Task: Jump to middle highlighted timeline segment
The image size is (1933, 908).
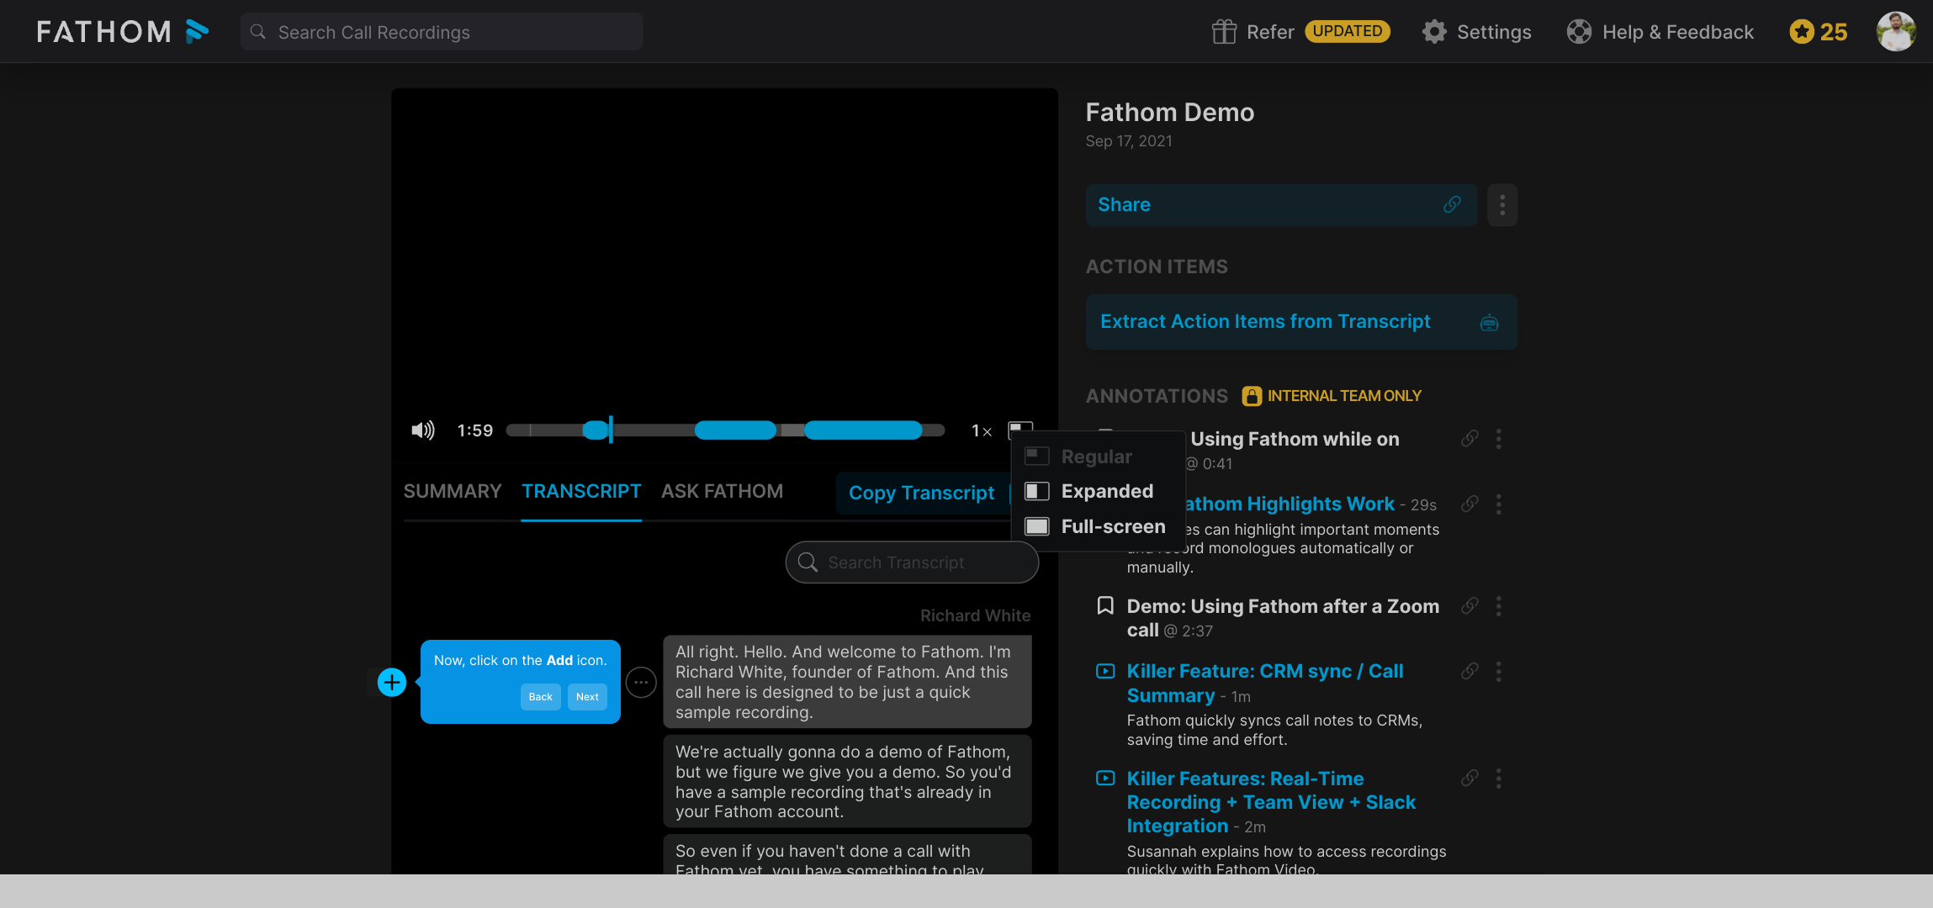Action: click(x=735, y=430)
